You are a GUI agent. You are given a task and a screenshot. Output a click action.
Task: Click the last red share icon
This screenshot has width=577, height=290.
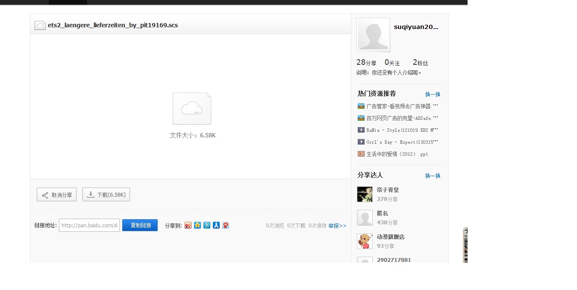pos(226,225)
